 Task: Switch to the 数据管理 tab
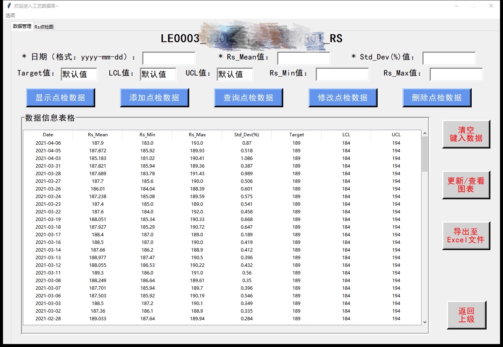tap(22, 26)
